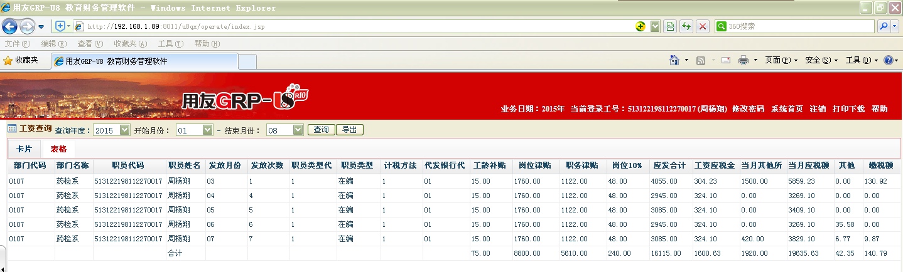903x272 pixels.
Task: Click the blue shield plus icon before the address
Action: 60,26
